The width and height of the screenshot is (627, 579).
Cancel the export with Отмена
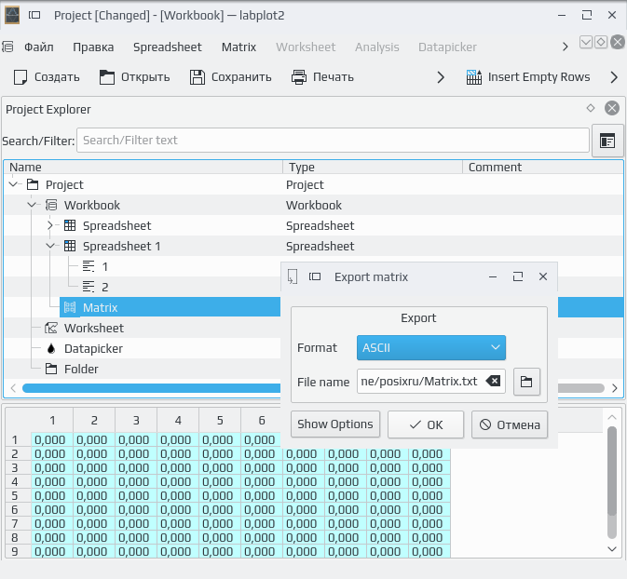click(510, 424)
